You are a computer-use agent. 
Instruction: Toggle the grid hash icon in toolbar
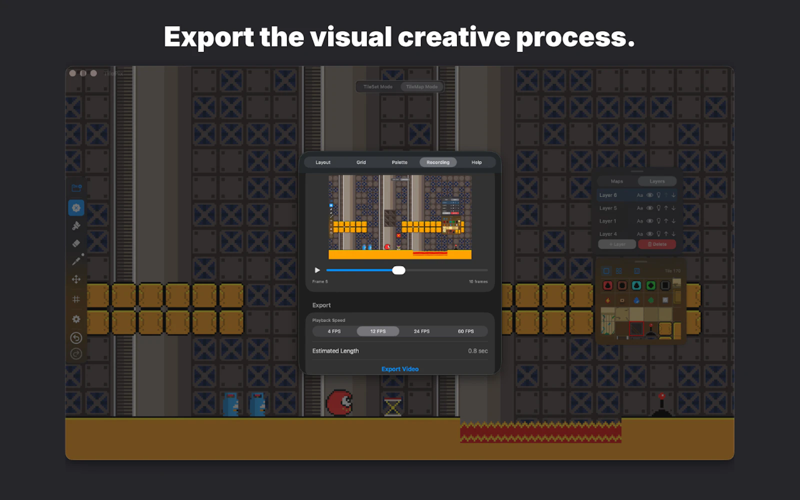coord(76,299)
